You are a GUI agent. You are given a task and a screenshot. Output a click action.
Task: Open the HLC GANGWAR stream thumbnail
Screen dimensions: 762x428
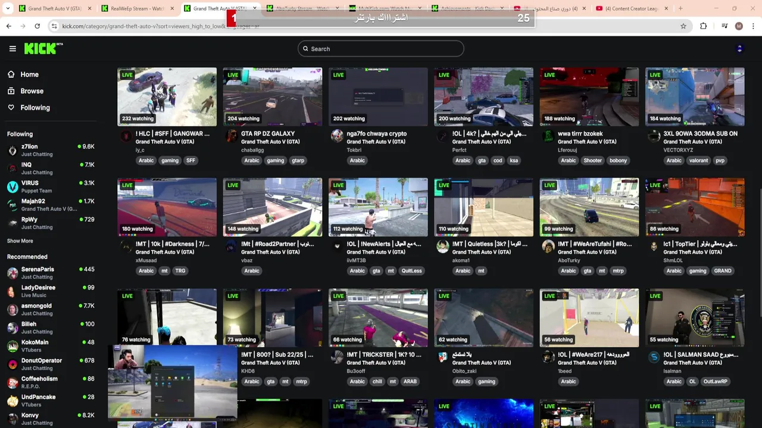click(167, 96)
